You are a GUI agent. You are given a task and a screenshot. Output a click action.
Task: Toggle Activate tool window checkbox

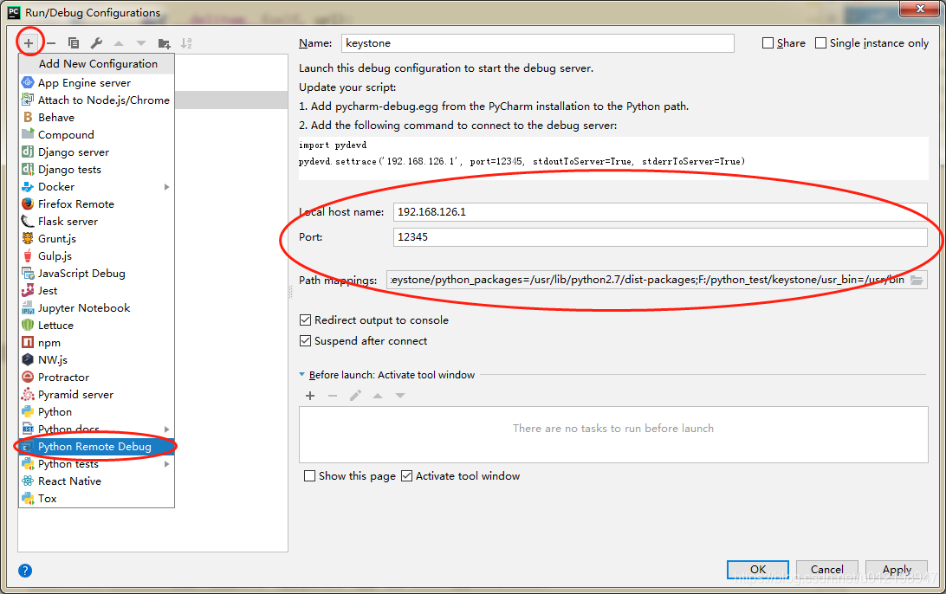[406, 475]
